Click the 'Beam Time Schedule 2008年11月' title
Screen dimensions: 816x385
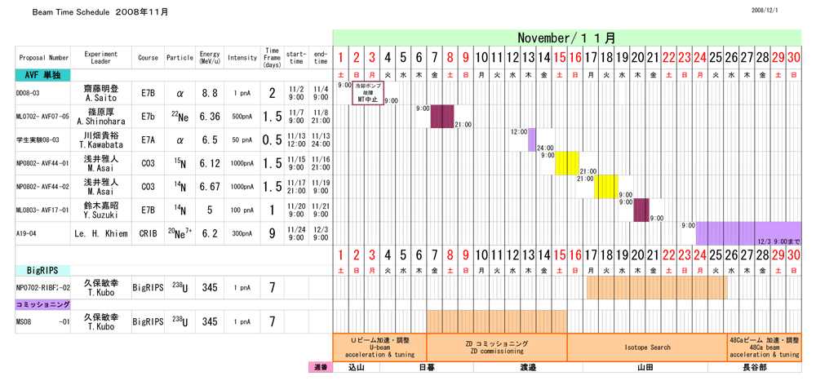click(100, 11)
